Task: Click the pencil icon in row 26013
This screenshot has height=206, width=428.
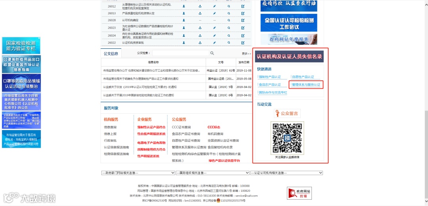Action: [x=214, y=13]
